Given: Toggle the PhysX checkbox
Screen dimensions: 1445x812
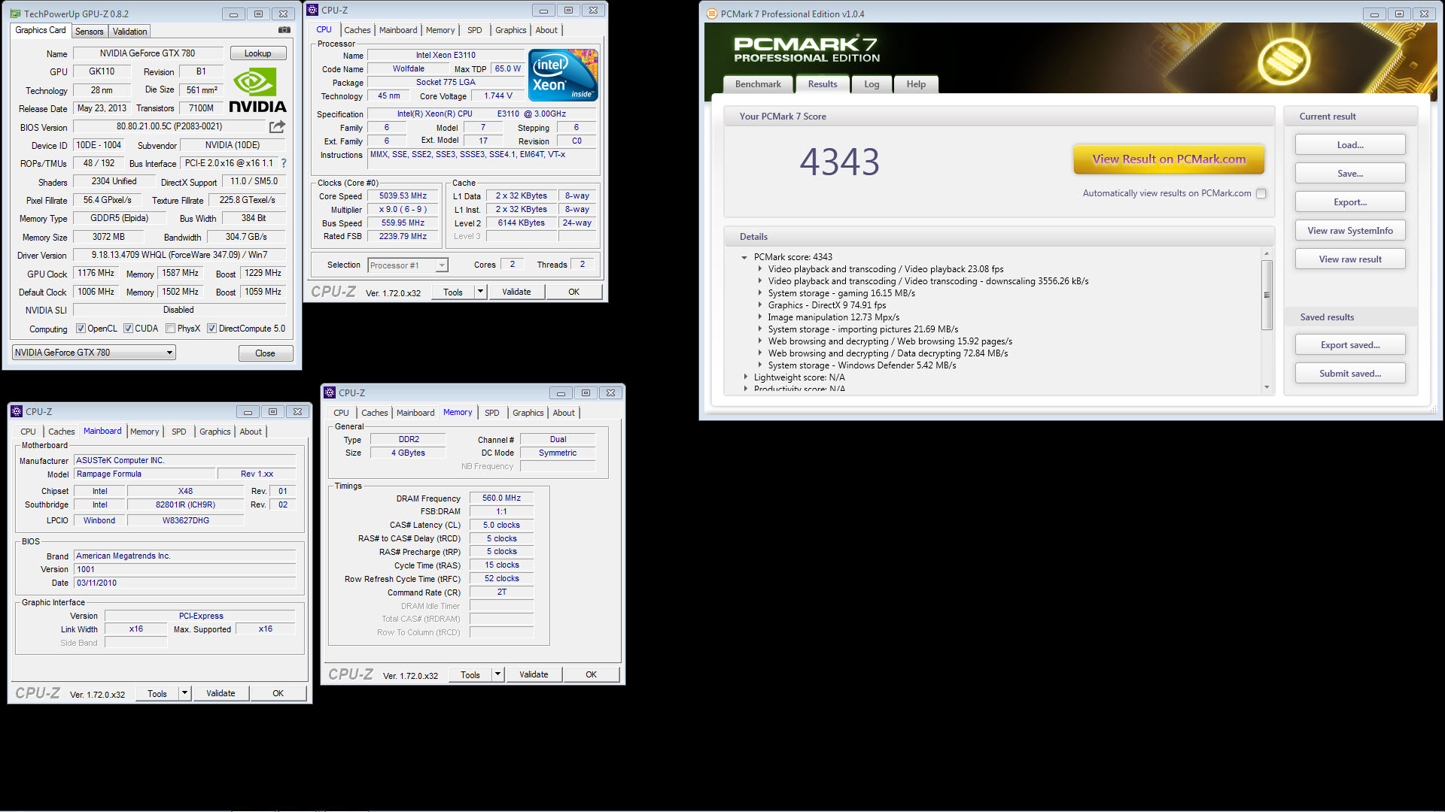Looking at the screenshot, I should (x=171, y=329).
